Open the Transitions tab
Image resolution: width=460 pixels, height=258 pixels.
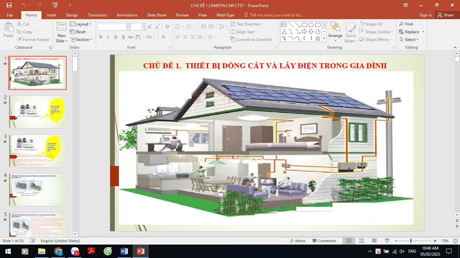click(x=97, y=15)
